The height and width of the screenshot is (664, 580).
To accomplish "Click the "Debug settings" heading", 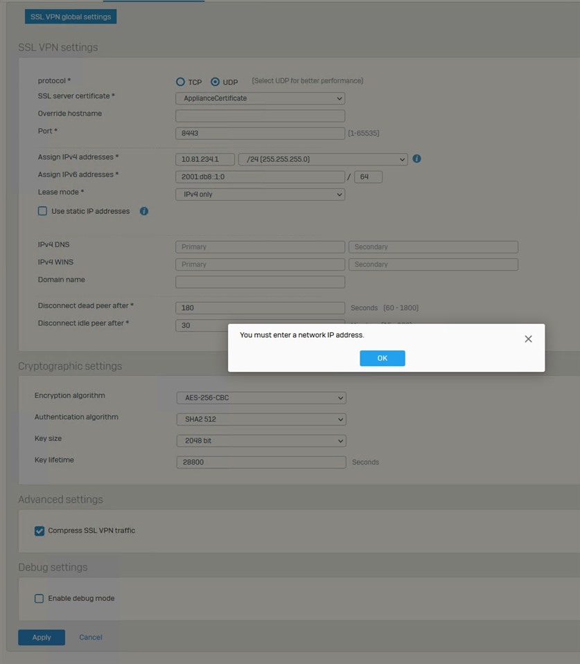I will 53,567.
